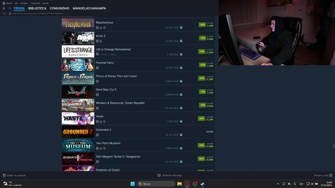Click the Incluye 2 juegos label
335x188 pixels.
point(108,54)
